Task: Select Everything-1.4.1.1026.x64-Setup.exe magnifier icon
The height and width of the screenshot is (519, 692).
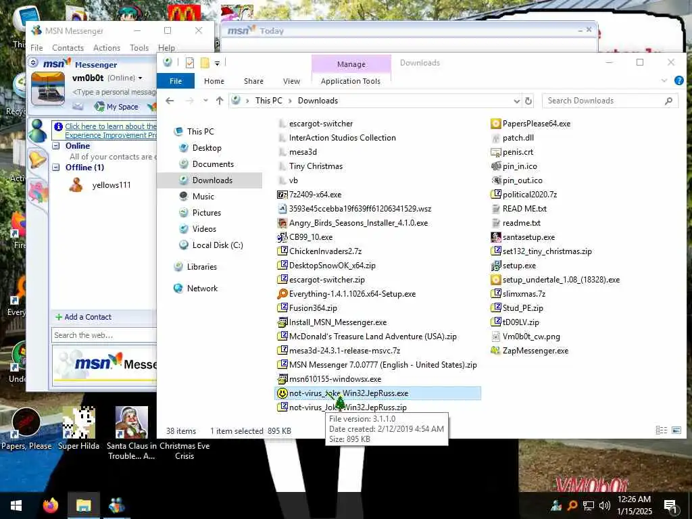Action: point(282,294)
